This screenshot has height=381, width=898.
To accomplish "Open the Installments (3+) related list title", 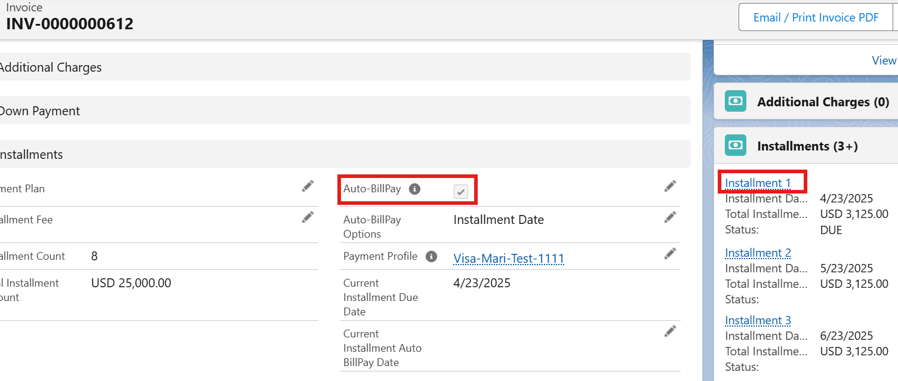I will click(x=807, y=146).
